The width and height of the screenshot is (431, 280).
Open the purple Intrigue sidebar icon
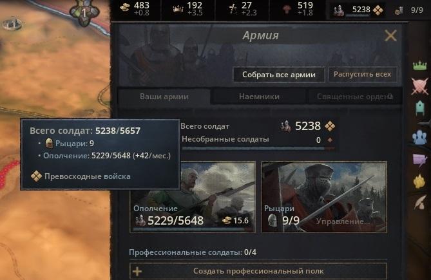click(x=419, y=160)
